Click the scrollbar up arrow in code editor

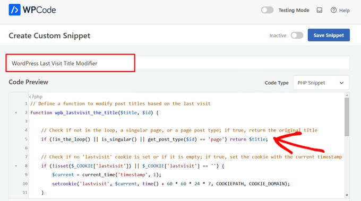tap(347, 95)
